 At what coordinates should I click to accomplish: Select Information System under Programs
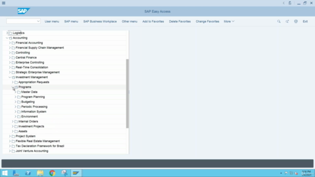(34, 112)
